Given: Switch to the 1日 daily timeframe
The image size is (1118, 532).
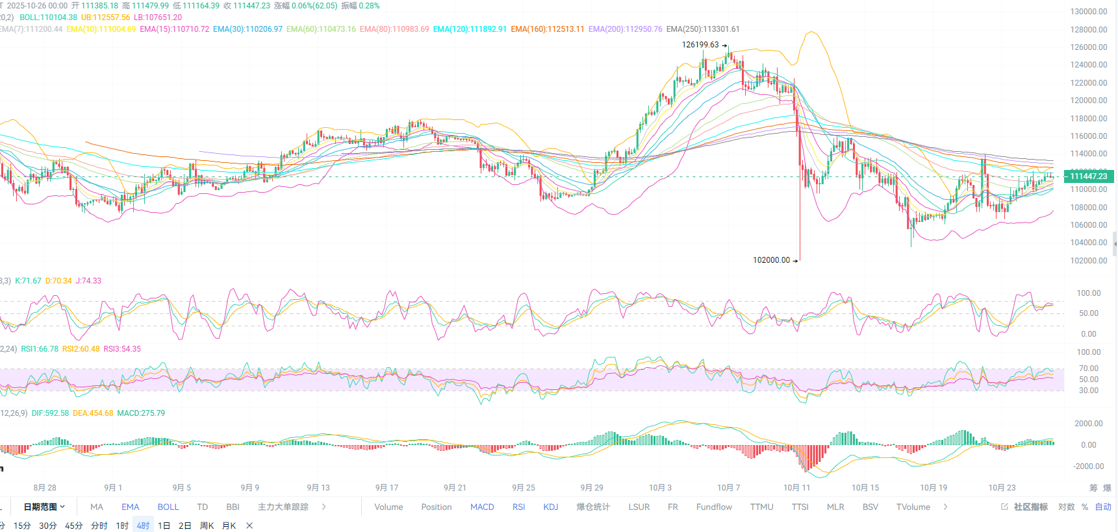Looking at the screenshot, I should tap(164, 526).
